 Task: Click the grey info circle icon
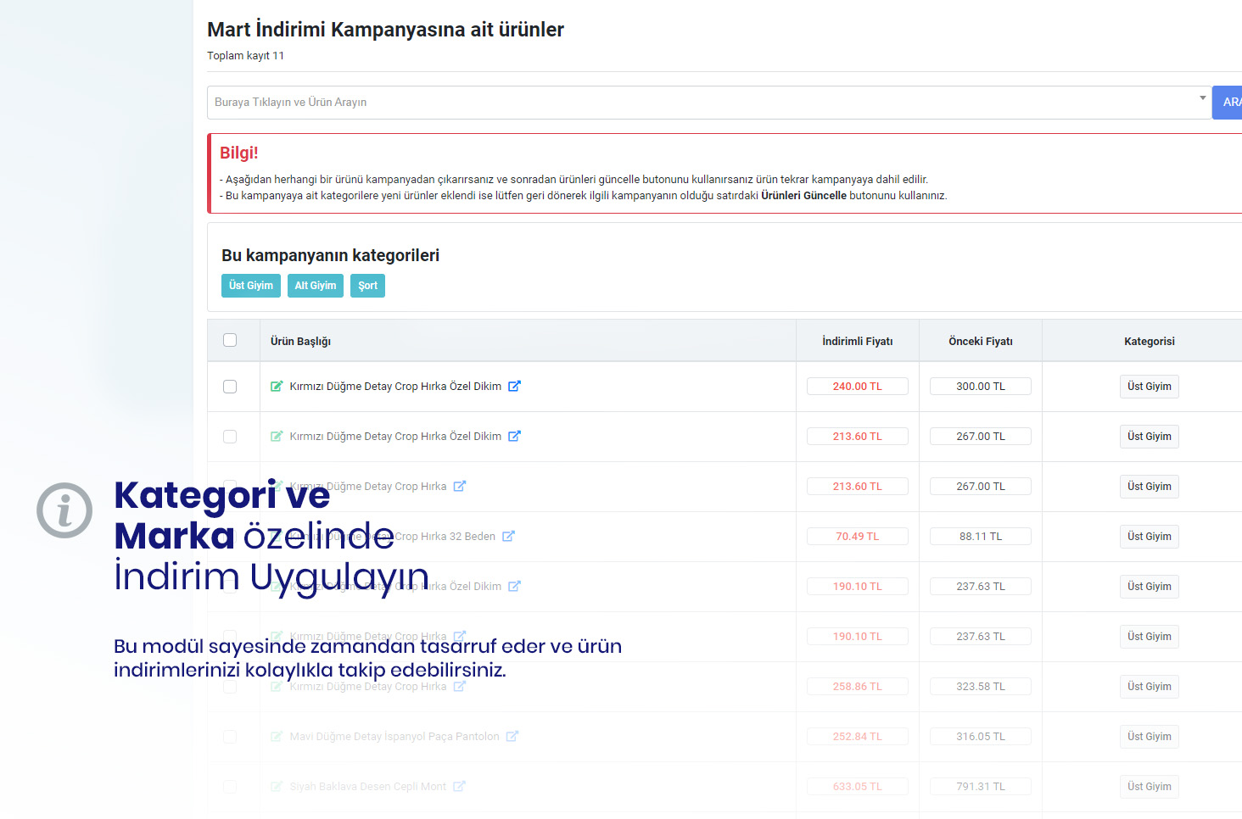pyautogui.click(x=64, y=510)
